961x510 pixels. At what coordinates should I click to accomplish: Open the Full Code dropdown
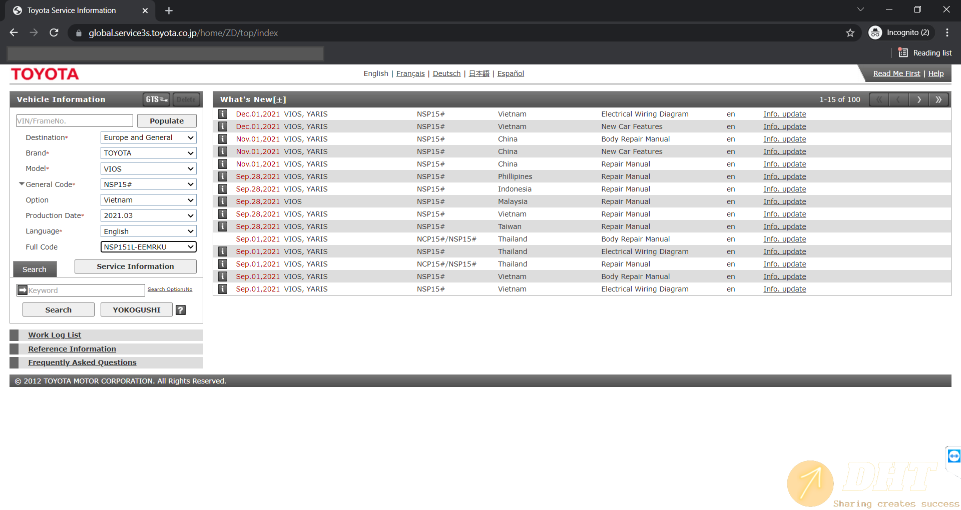coord(148,247)
